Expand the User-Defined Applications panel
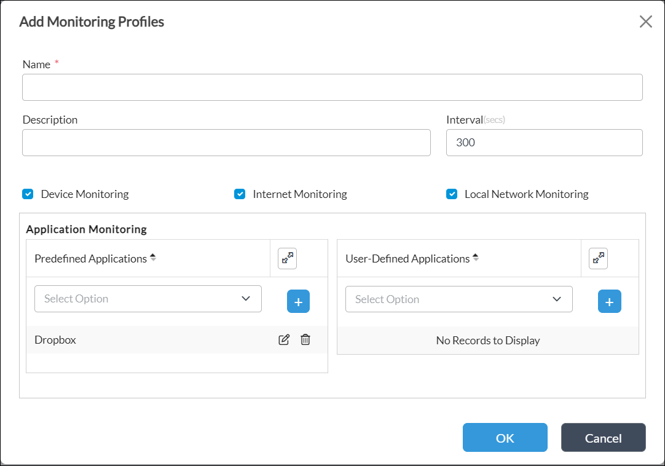This screenshot has width=665, height=466. coord(598,259)
